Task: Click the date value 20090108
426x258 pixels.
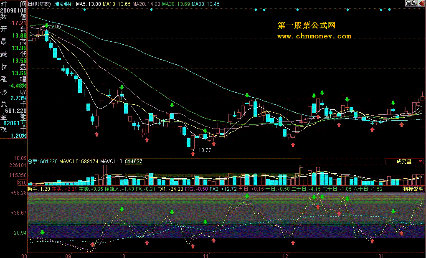Action: click(13, 10)
